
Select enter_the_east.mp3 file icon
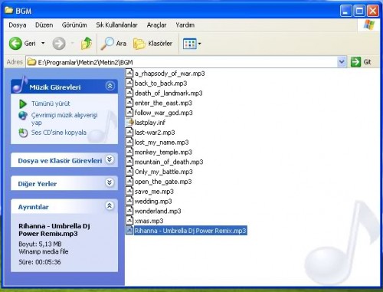coord(129,103)
